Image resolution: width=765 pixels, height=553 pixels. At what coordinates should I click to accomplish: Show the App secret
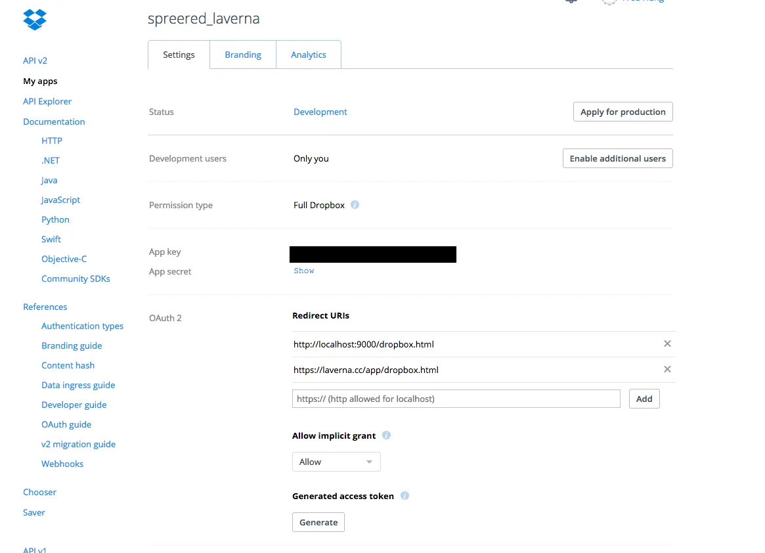point(304,271)
